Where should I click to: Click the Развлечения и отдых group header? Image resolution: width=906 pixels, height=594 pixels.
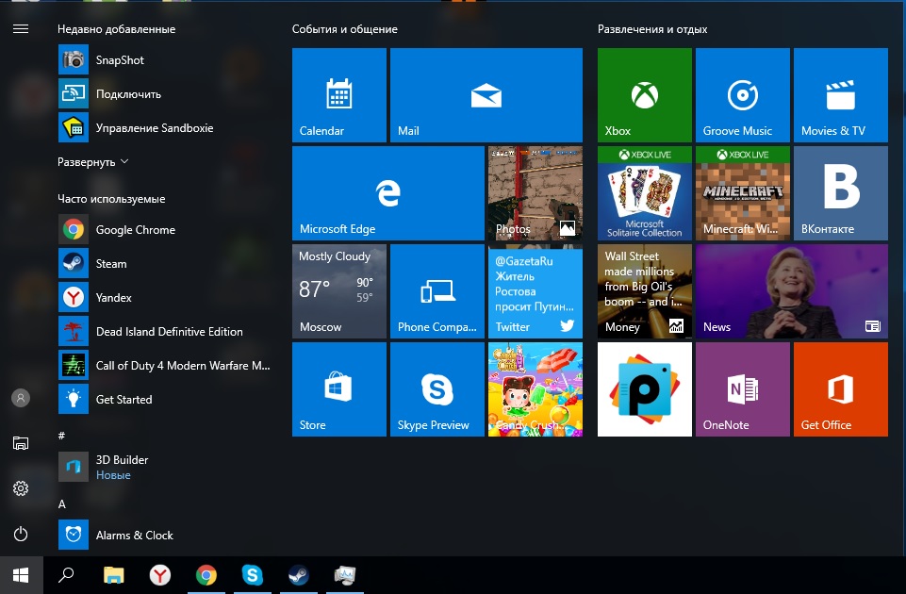point(652,29)
